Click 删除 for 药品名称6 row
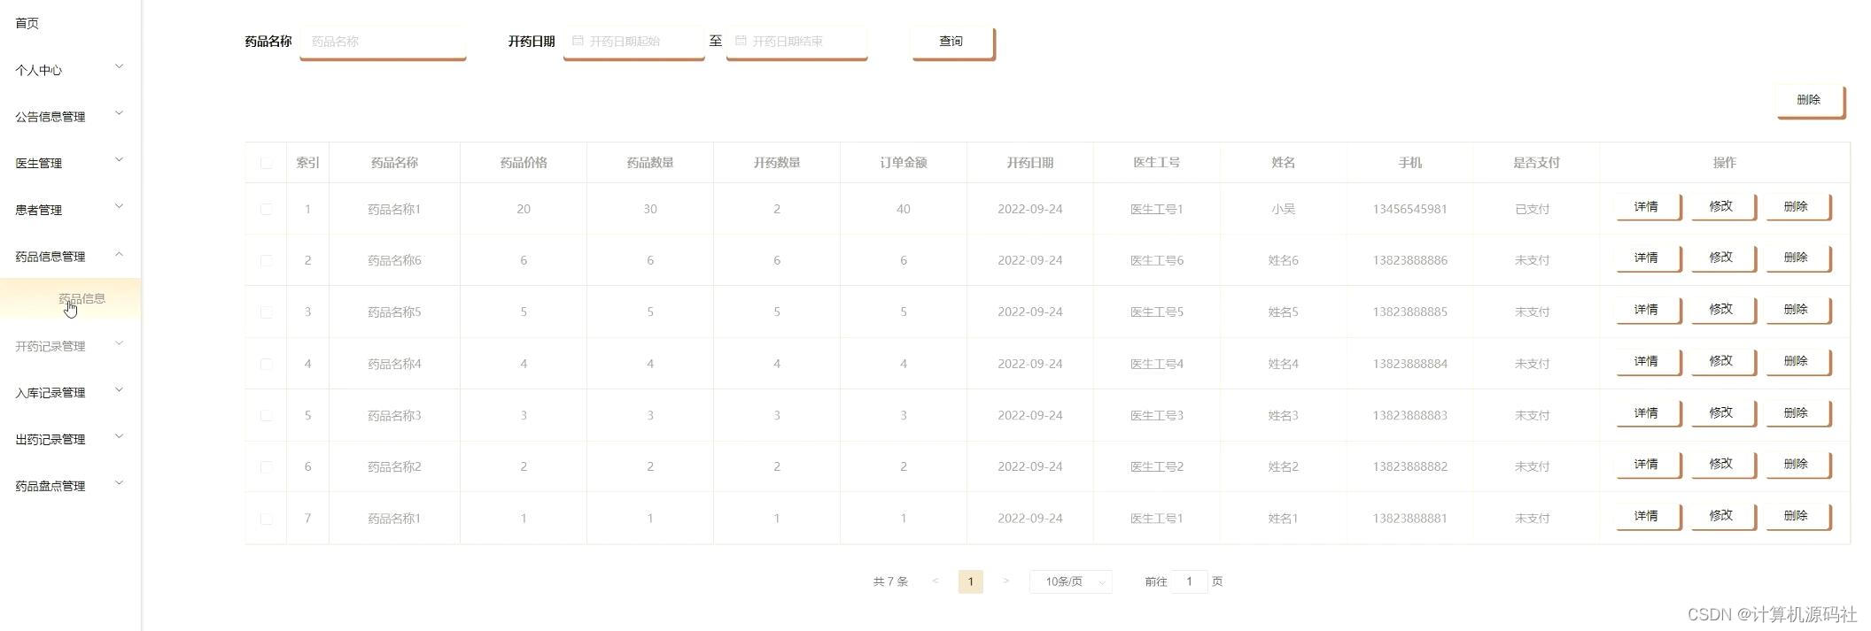Image resolution: width=1871 pixels, height=631 pixels. [x=1797, y=258]
